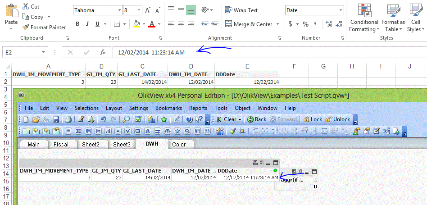Open QlikView Object menu
The image size is (427, 205).
242,108
